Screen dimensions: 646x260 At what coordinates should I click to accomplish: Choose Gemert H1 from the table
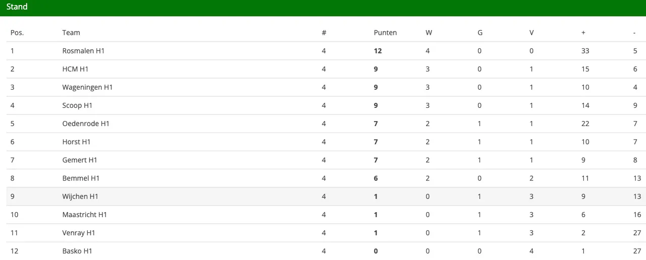click(80, 160)
